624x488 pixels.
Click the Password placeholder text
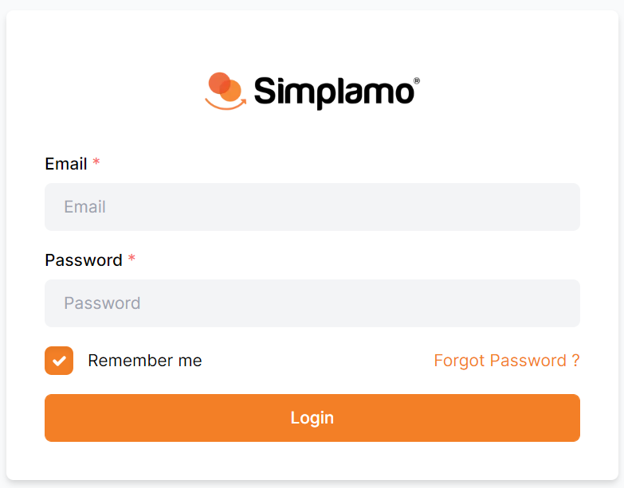[102, 303]
